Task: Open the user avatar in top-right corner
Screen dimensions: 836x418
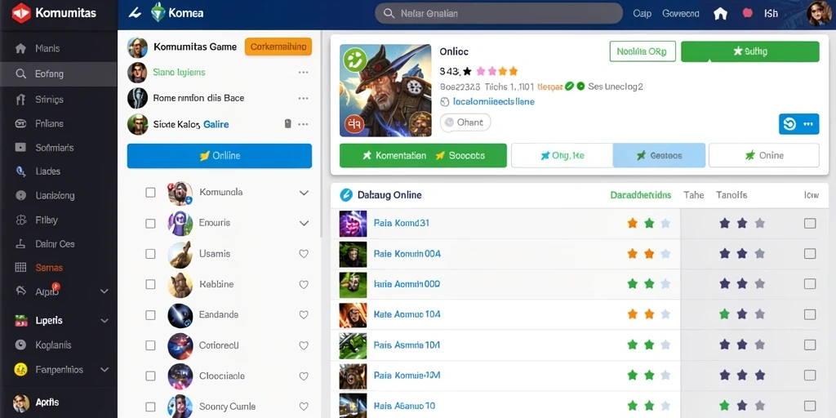Action: [x=818, y=13]
